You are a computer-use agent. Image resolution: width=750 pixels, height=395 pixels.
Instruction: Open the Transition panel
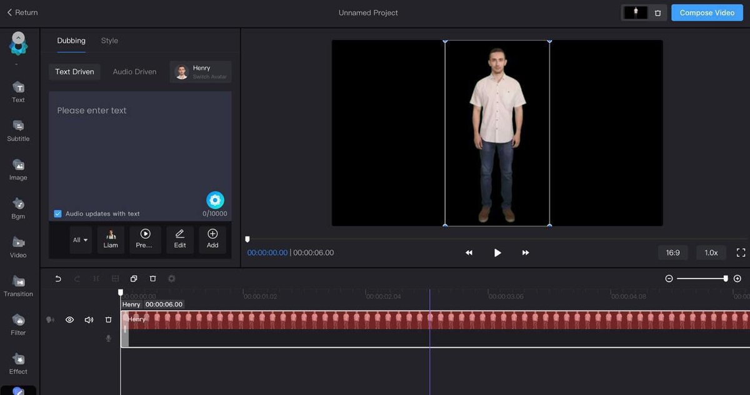(x=18, y=285)
